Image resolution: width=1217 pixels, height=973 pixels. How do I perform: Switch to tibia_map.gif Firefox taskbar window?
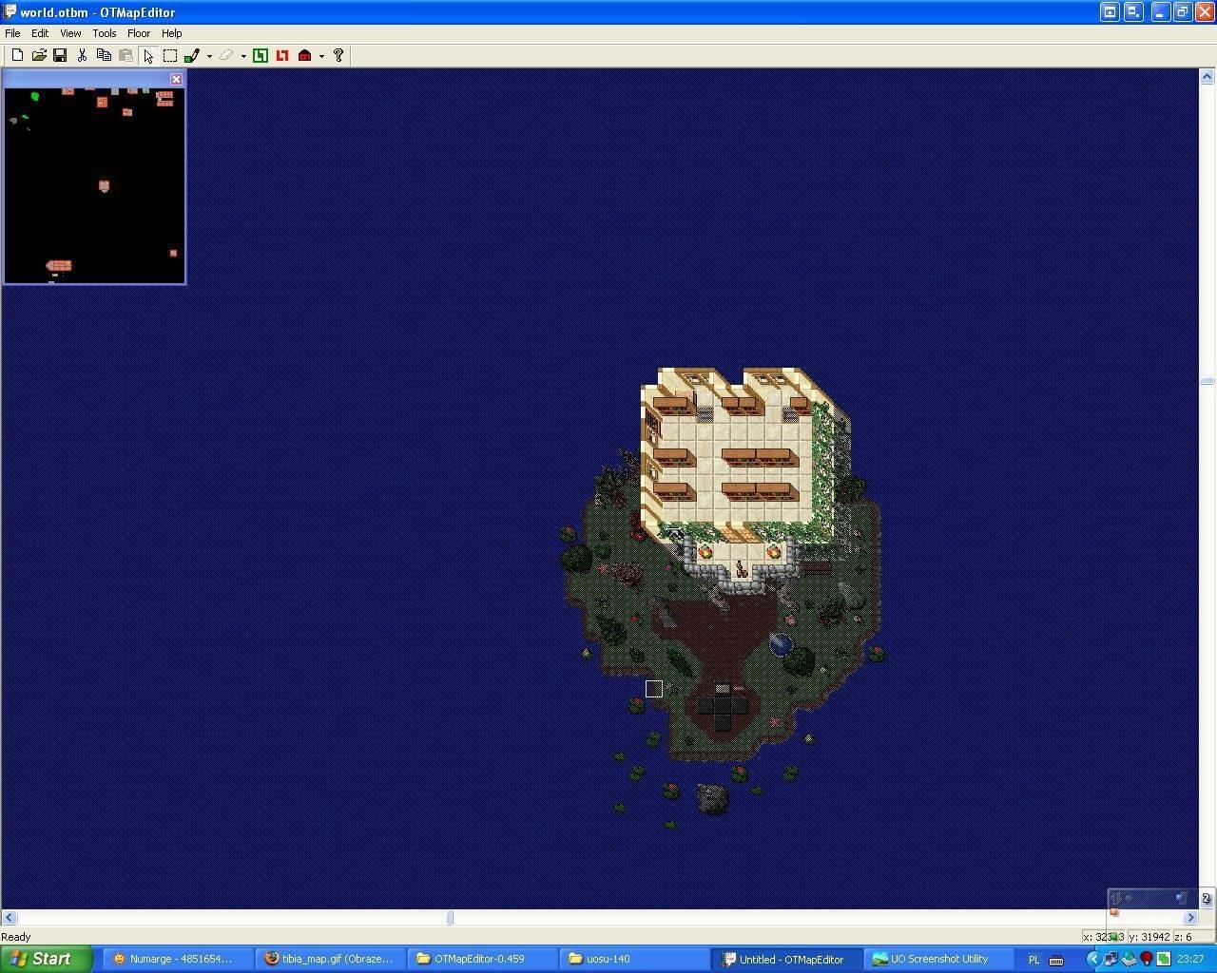(x=330, y=959)
